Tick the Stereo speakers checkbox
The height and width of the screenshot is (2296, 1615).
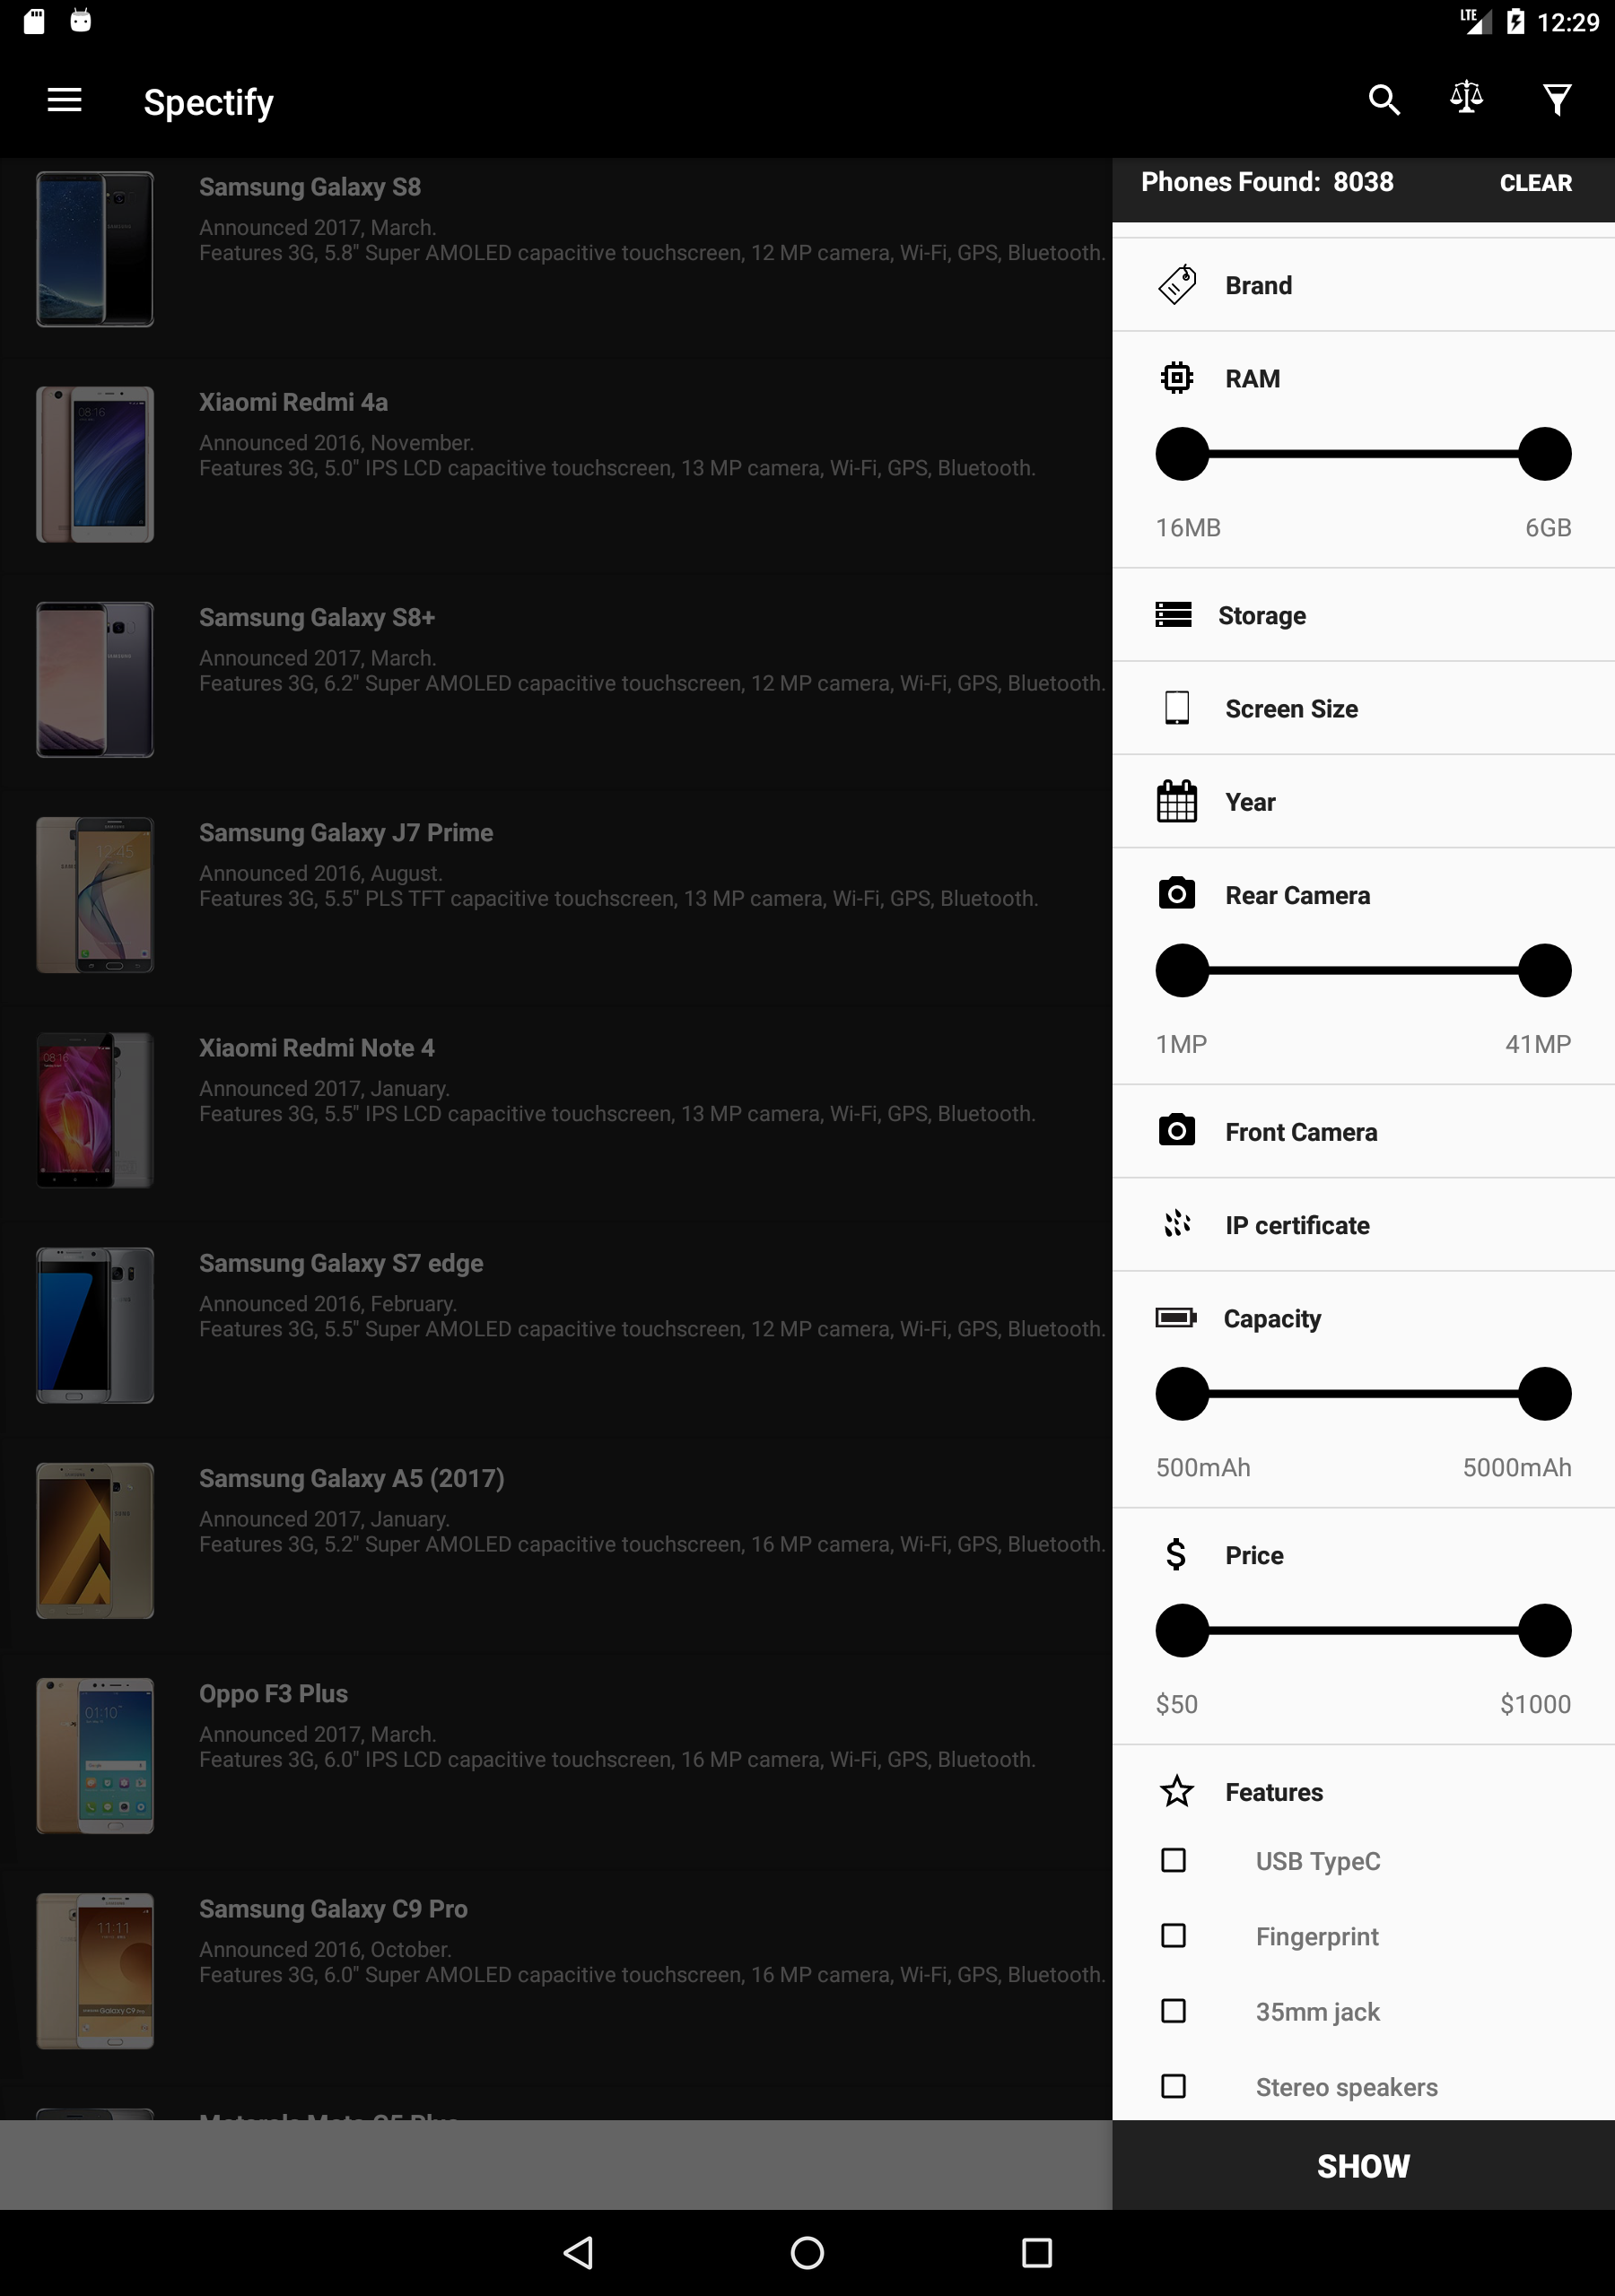coord(1173,2086)
